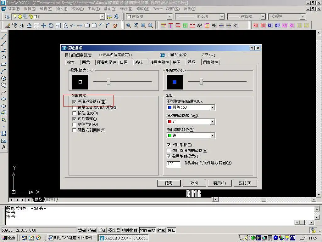Select the Ellipse drawing tool

pyautogui.click(x=4, y=99)
